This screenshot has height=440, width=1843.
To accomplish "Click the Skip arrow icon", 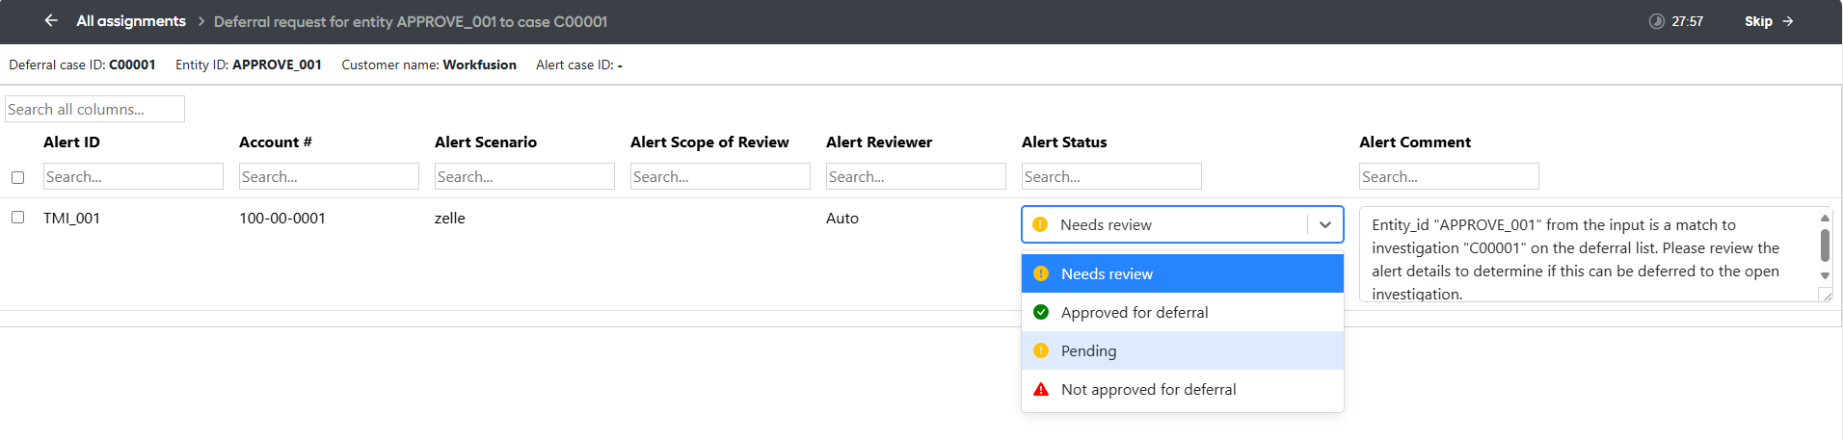I will tap(1787, 21).
